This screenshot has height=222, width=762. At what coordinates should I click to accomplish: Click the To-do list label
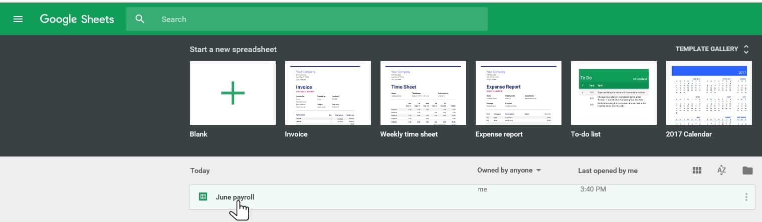tap(586, 134)
